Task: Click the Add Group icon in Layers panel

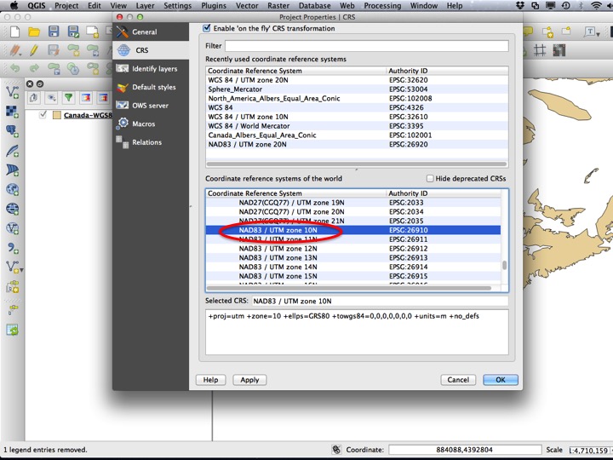Action: click(x=34, y=97)
